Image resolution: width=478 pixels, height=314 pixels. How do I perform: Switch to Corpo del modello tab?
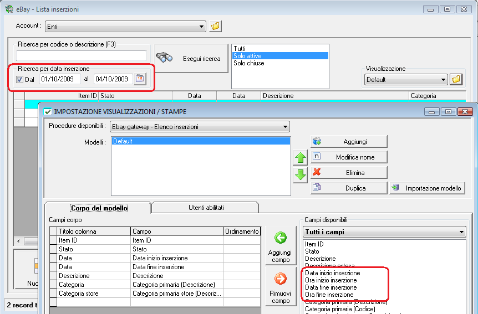click(x=99, y=208)
